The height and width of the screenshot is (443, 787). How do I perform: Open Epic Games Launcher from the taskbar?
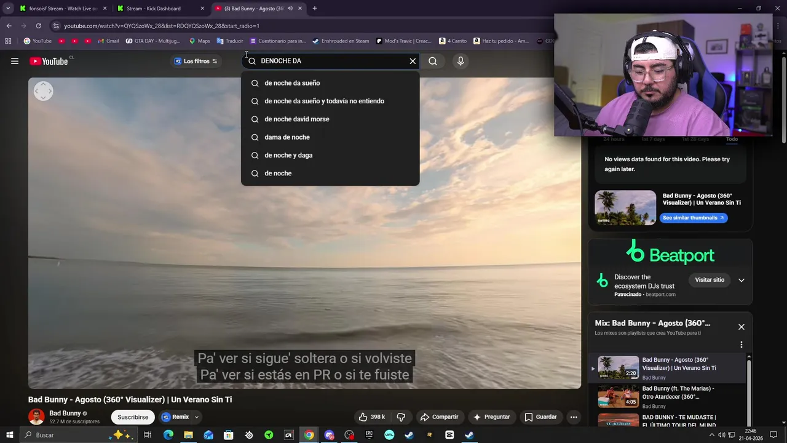tap(369, 435)
